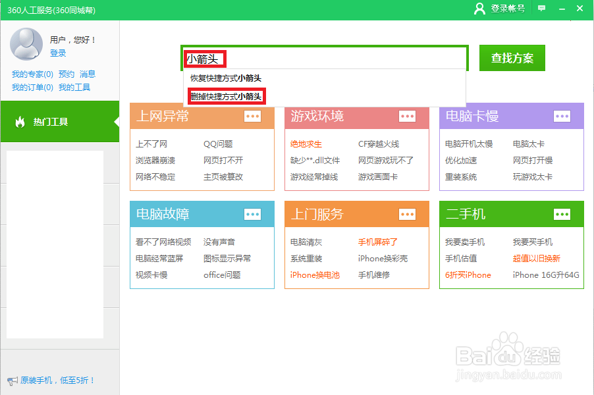
Task: Select the 热门工具 sidebar tab
Action: (60, 122)
